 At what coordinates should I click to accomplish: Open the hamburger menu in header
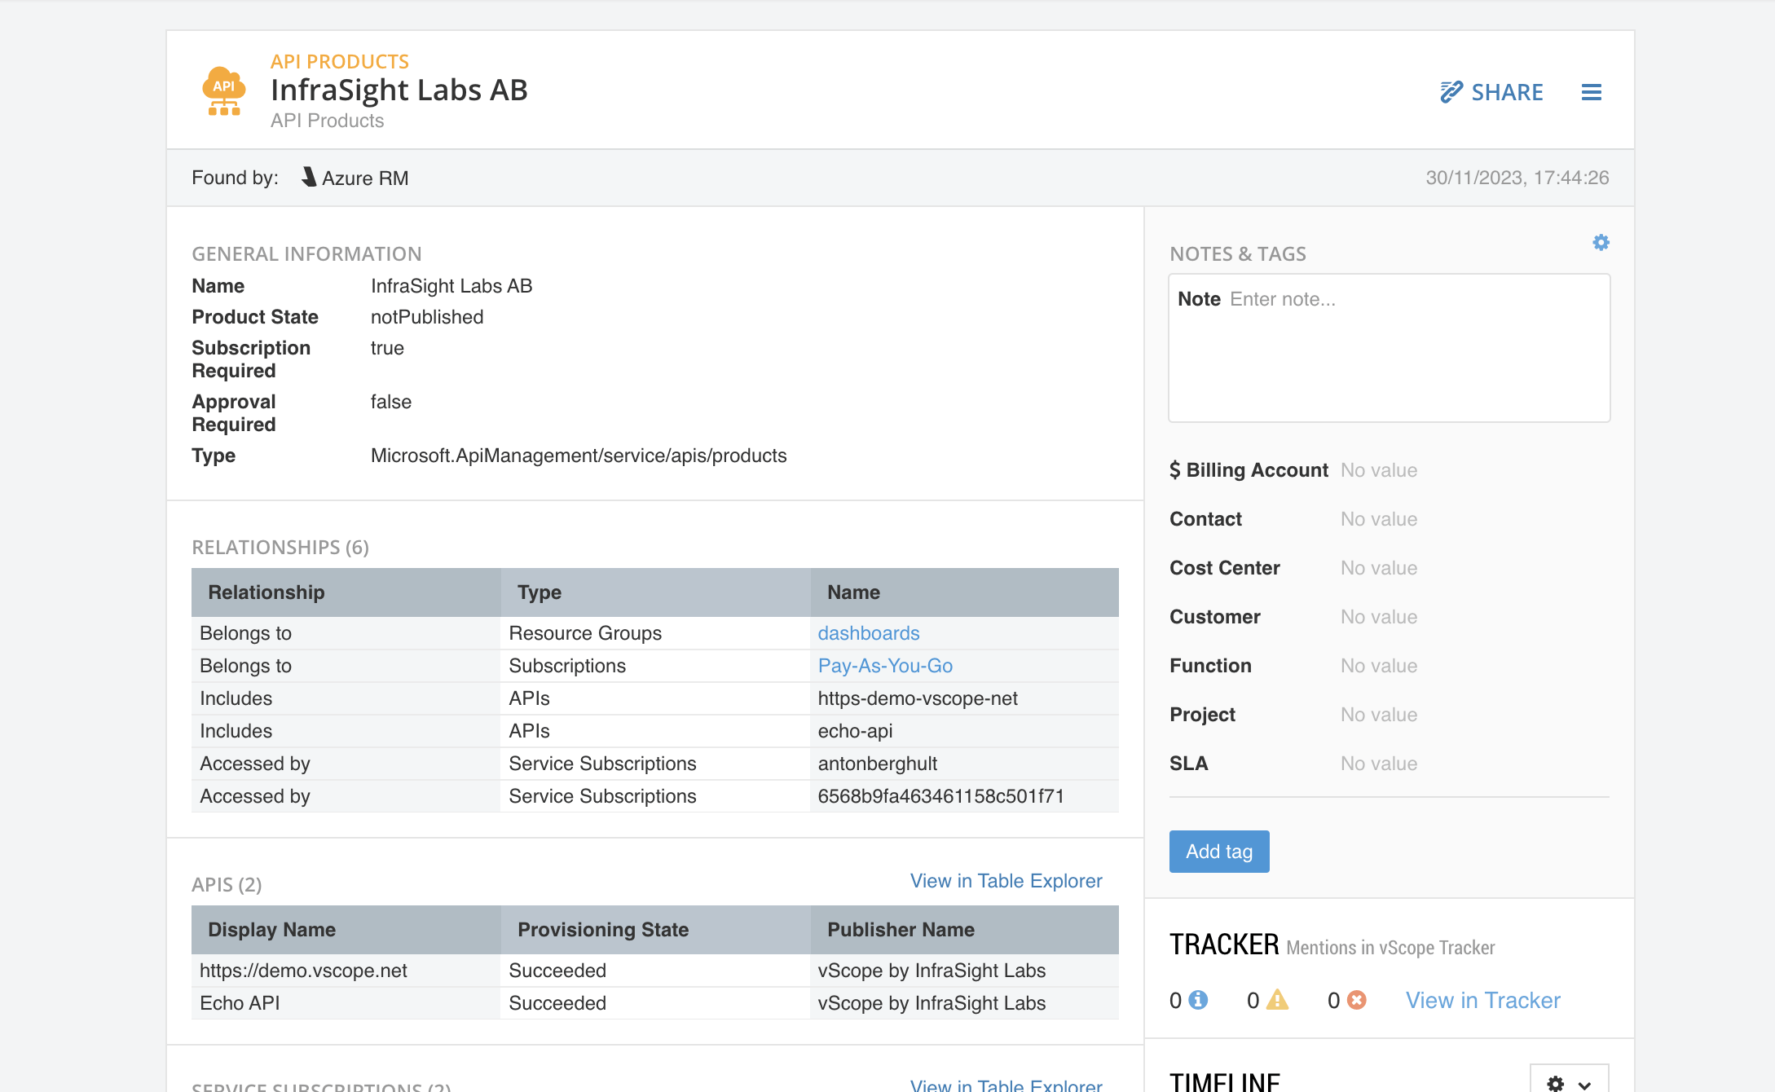click(x=1591, y=92)
